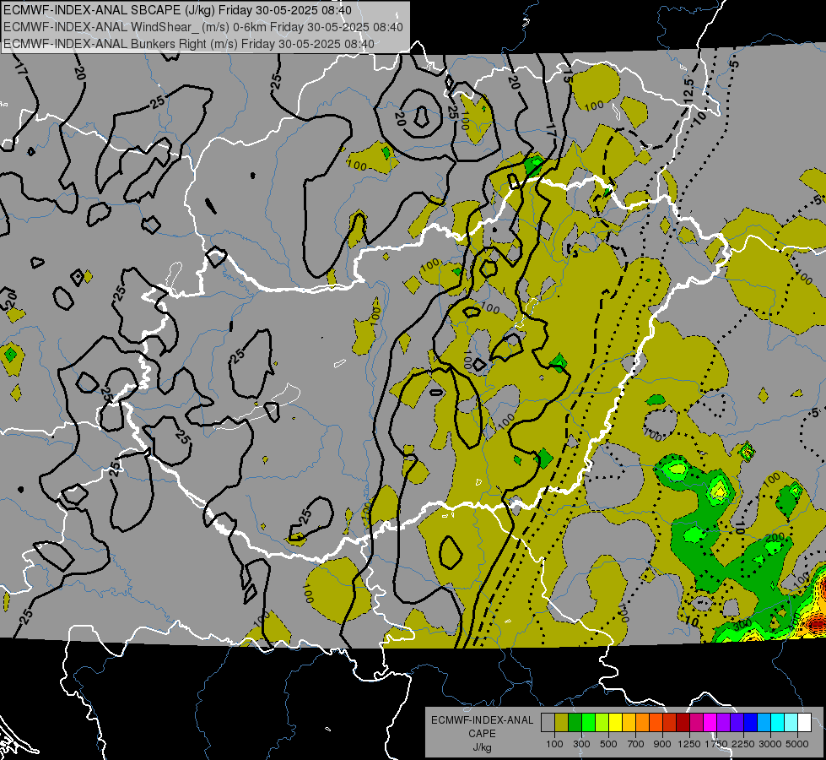Click the 200 contour label on map

coord(775,537)
